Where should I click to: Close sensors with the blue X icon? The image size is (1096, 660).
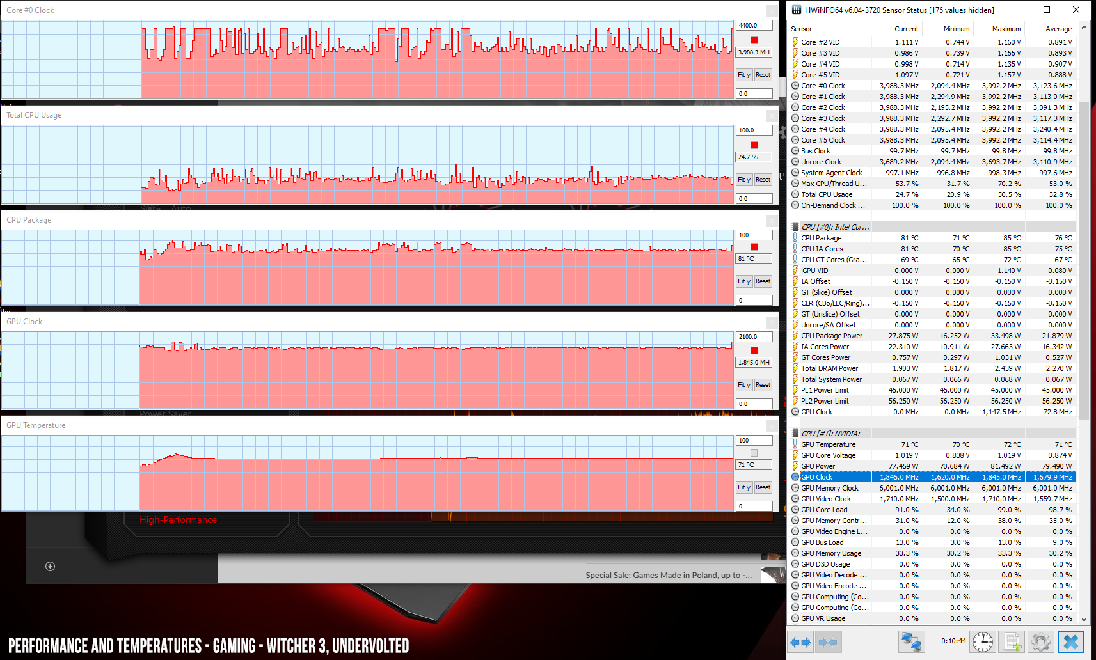tap(1071, 641)
